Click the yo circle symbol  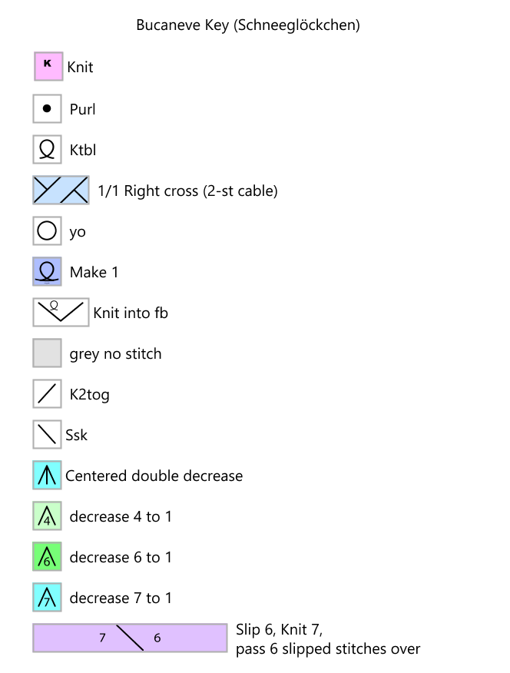pos(47,231)
